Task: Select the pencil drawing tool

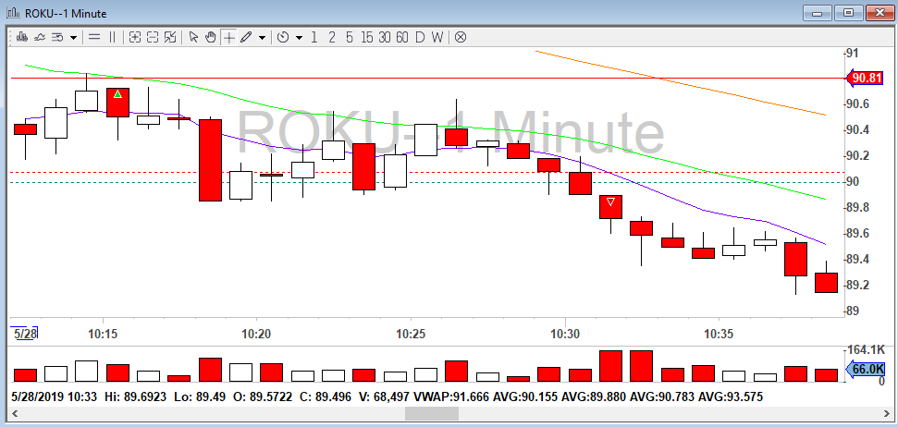Action: point(246,38)
